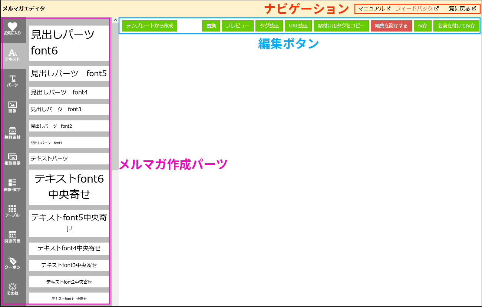Viewport: 482px width, 307px height.
Task: Open the フィードバック link
Action: click(417, 9)
